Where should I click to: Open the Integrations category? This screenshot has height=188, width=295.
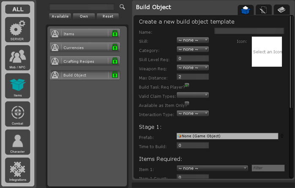(17, 170)
